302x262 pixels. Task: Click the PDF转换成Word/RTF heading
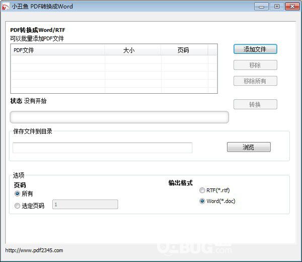[38, 30]
